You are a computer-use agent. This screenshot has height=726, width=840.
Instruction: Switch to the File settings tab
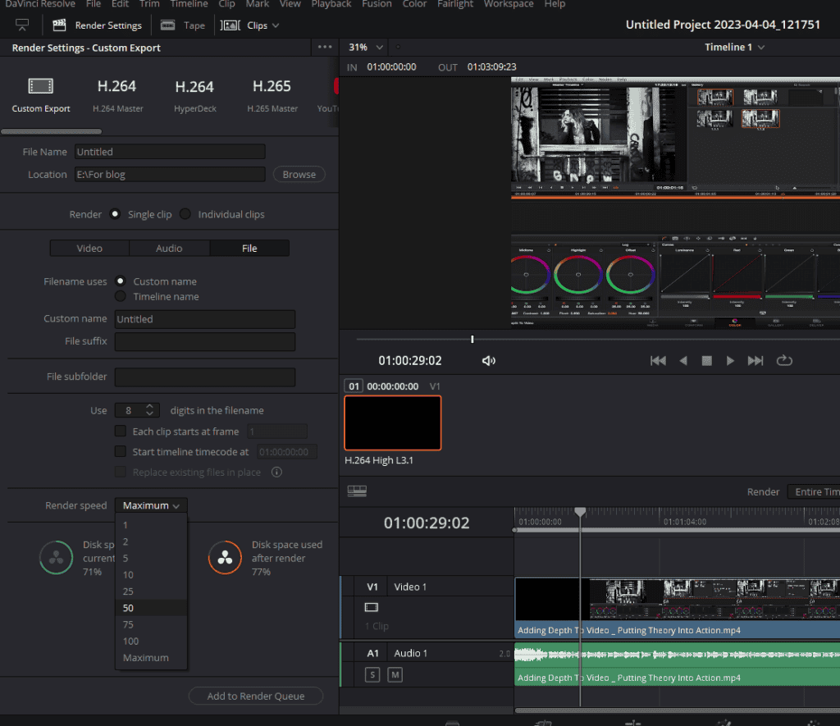[x=249, y=248]
